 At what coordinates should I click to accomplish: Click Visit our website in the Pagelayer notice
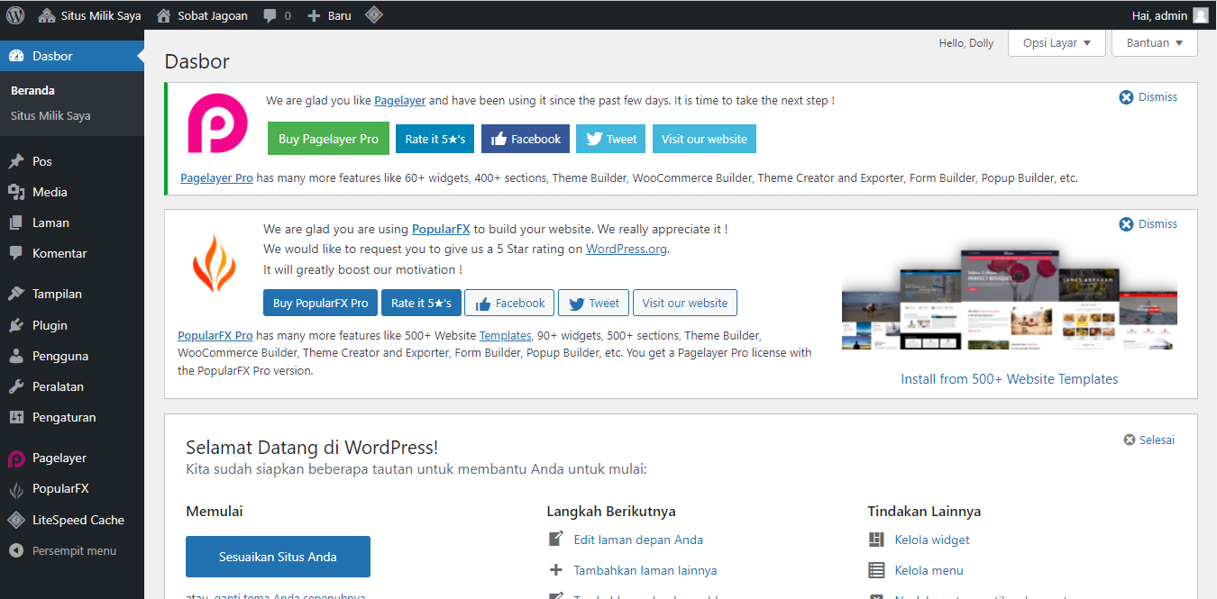click(705, 139)
